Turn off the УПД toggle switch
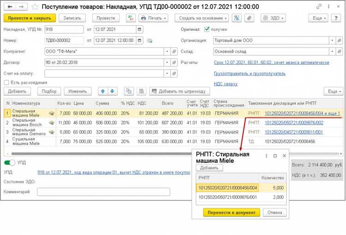 coord(10,163)
